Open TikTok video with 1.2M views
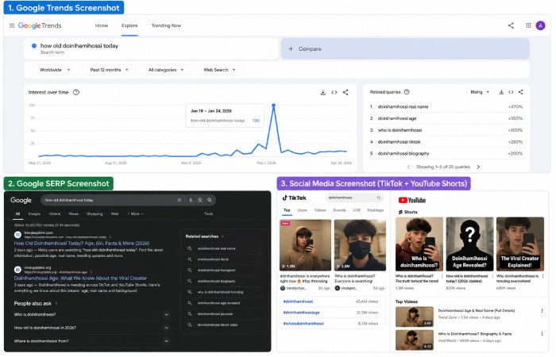Viewport: 556px width, 357px height. tap(305, 245)
